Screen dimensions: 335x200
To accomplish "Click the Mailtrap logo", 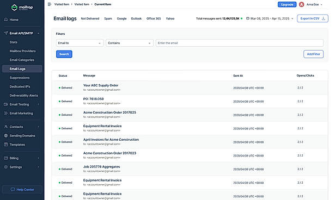I will 22,8.
